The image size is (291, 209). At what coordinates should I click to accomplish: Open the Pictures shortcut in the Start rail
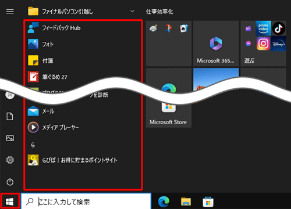pos(10,138)
